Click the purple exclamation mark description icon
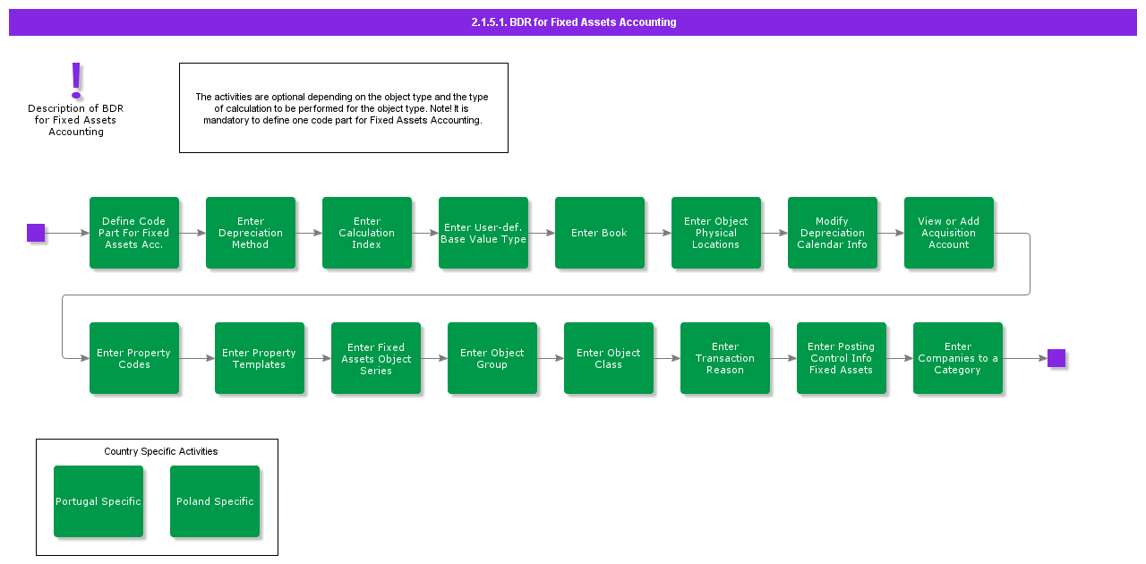The image size is (1146, 564). (x=76, y=81)
